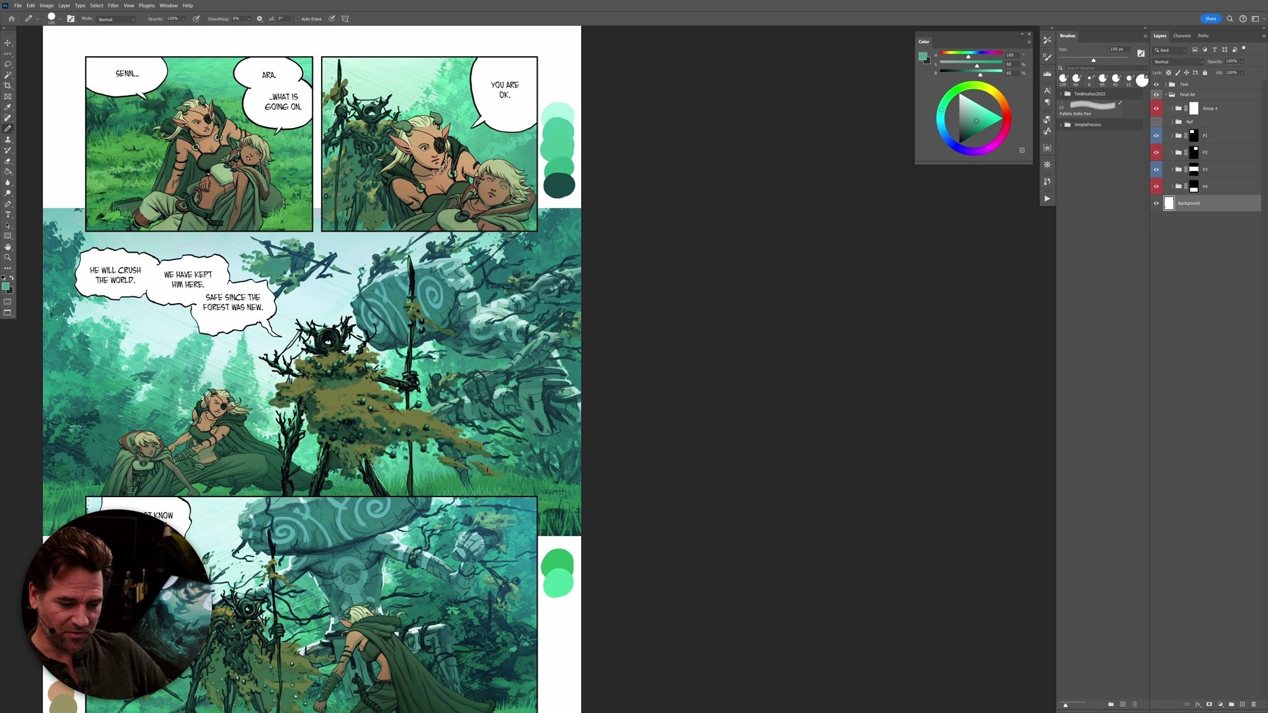The width and height of the screenshot is (1268, 713).
Task: Open the Filter menu
Action: point(113,5)
